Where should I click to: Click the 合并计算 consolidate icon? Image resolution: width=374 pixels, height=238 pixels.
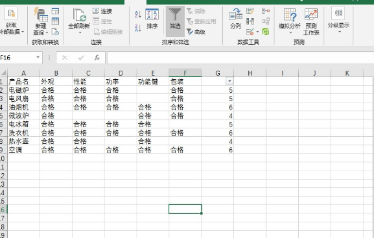click(x=266, y=11)
